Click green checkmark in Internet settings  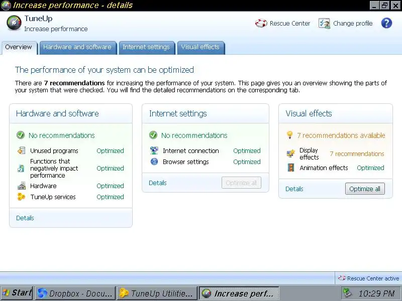(x=153, y=135)
